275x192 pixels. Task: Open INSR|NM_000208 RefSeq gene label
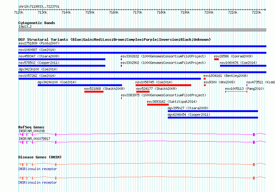click(32, 131)
